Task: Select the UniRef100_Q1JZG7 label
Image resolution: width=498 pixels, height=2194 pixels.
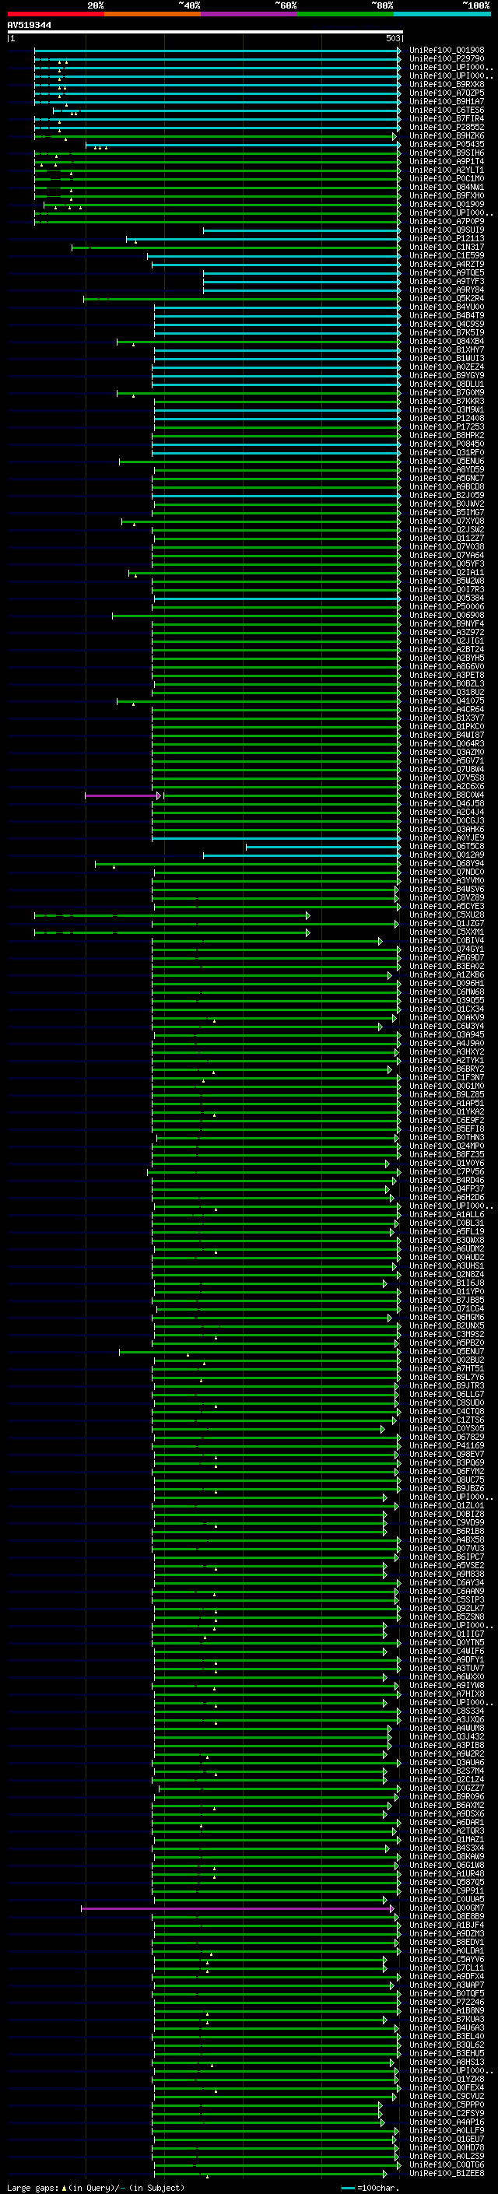Action: coord(447,924)
